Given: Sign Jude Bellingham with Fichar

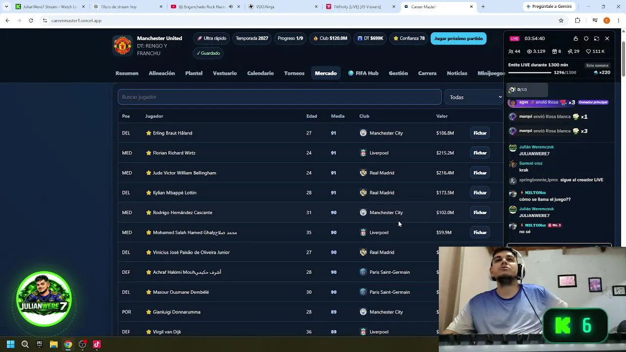Looking at the screenshot, I should click(480, 173).
